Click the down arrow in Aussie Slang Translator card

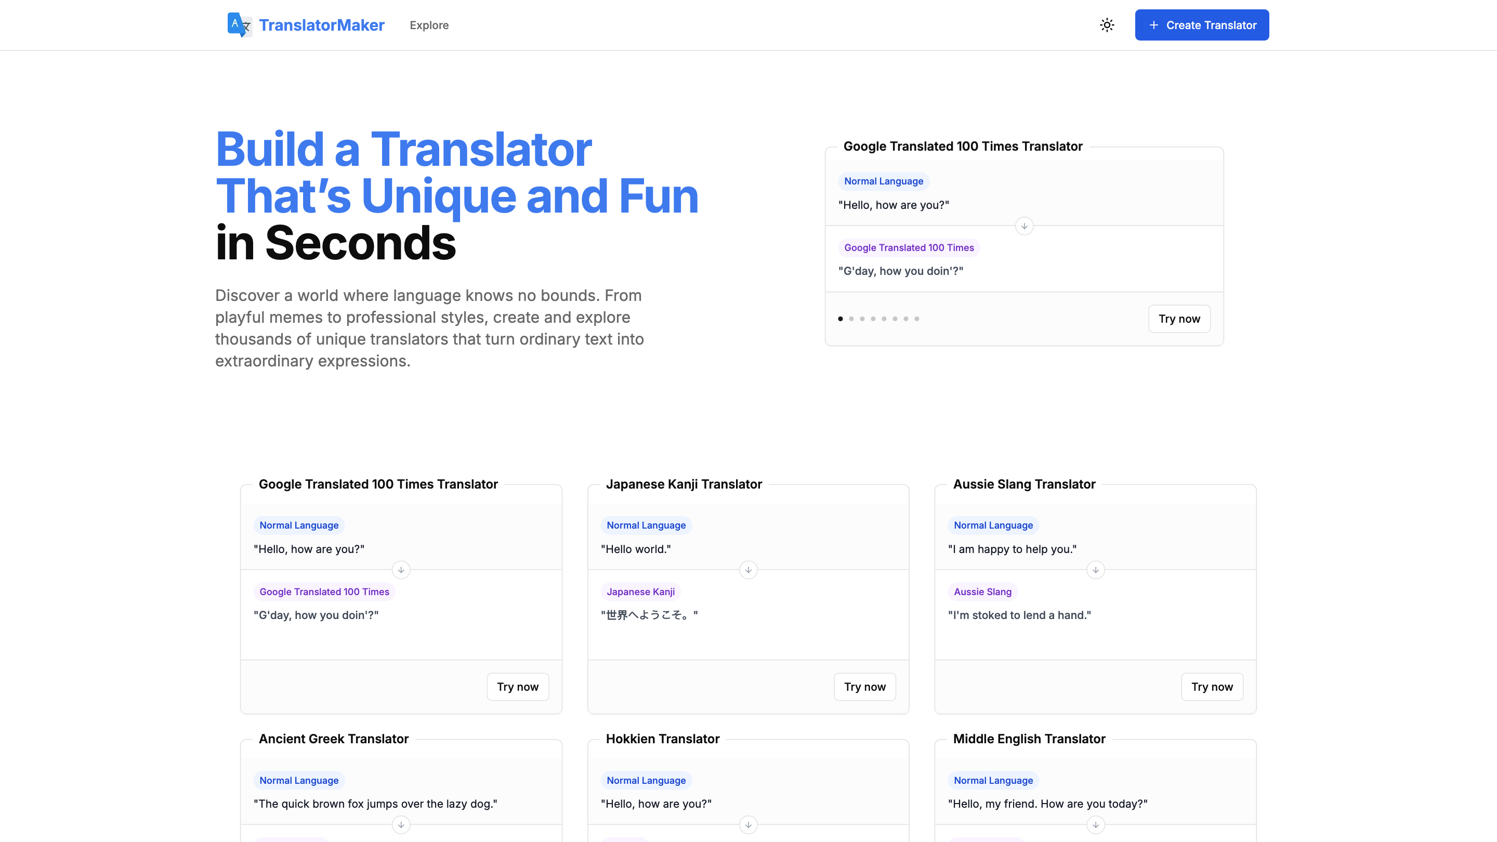point(1095,570)
